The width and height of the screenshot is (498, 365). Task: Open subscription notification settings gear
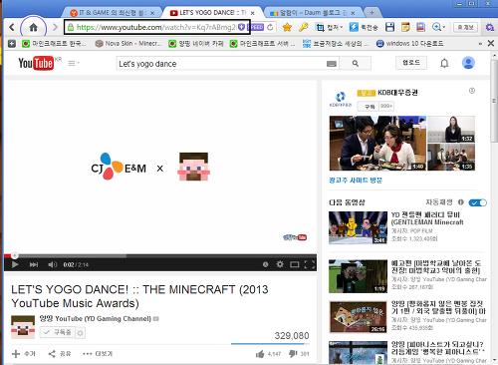point(81,333)
